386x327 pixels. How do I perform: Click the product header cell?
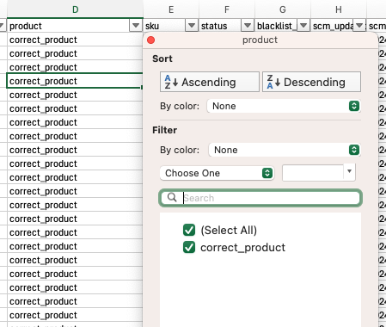click(x=69, y=26)
